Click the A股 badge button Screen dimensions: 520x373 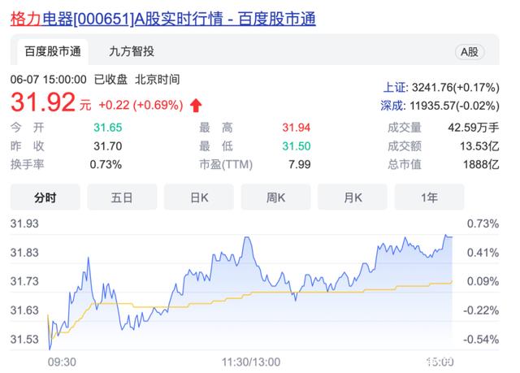(470, 52)
